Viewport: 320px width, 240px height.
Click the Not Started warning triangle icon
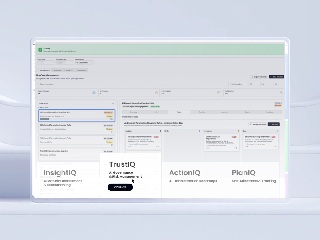point(281,93)
